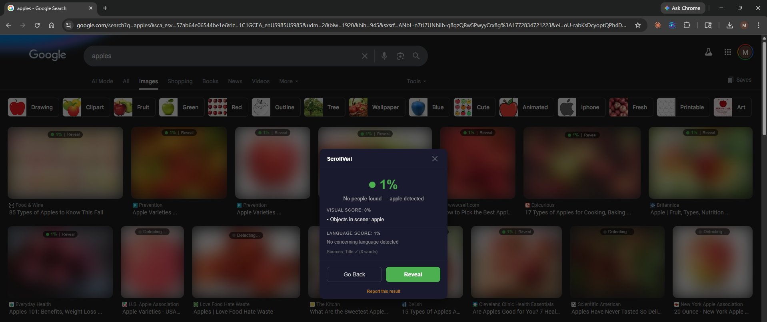Image resolution: width=767 pixels, height=322 pixels.
Task: Open the Google account avatar
Action: pos(745,52)
